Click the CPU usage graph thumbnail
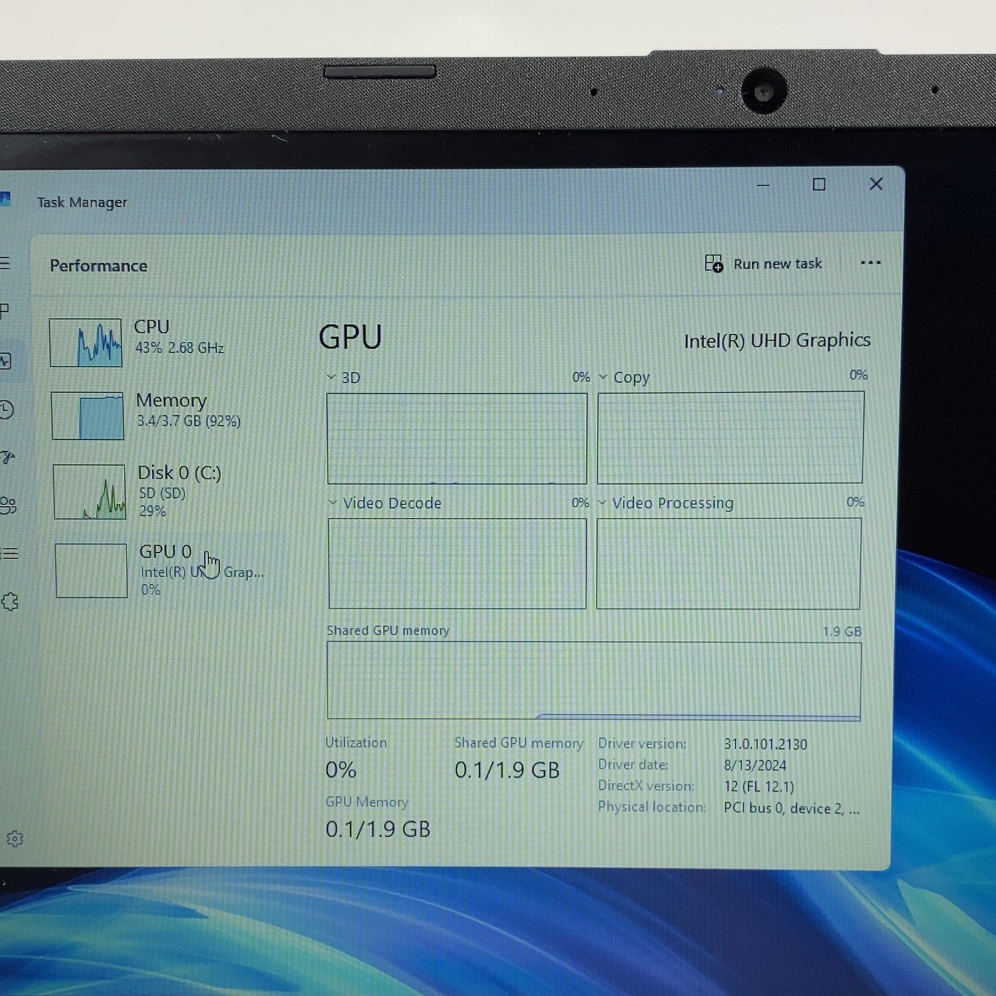 [x=86, y=343]
